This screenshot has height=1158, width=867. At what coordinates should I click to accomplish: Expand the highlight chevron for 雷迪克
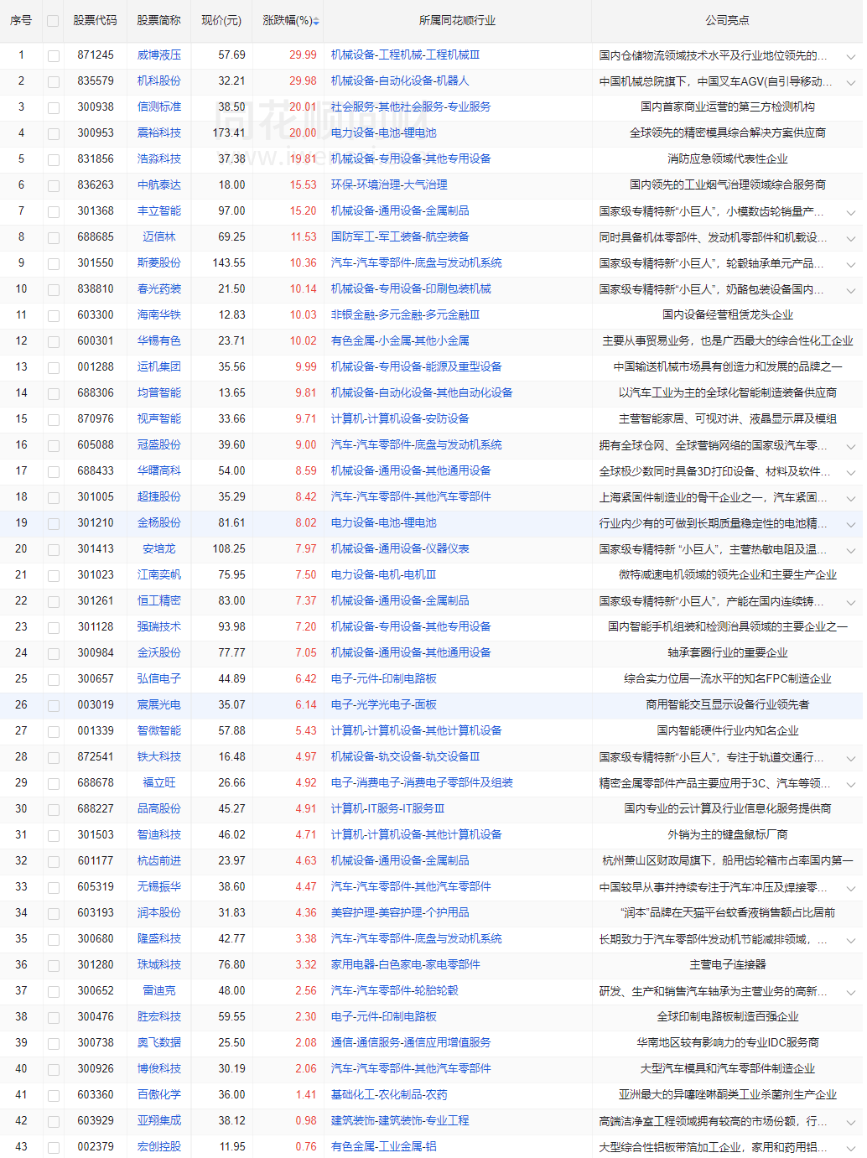850,992
